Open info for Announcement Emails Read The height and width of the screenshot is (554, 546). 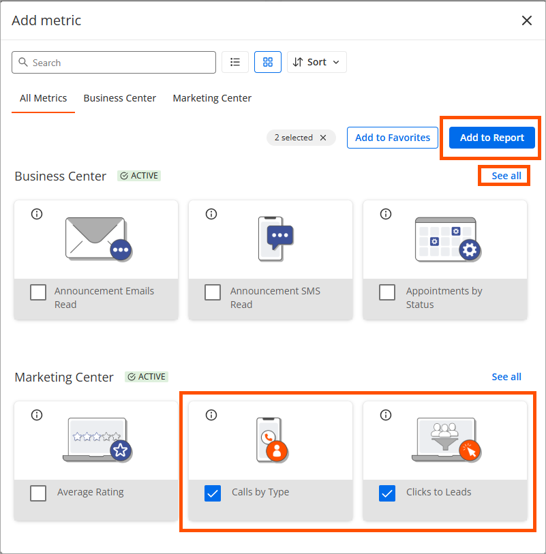(x=37, y=214)
